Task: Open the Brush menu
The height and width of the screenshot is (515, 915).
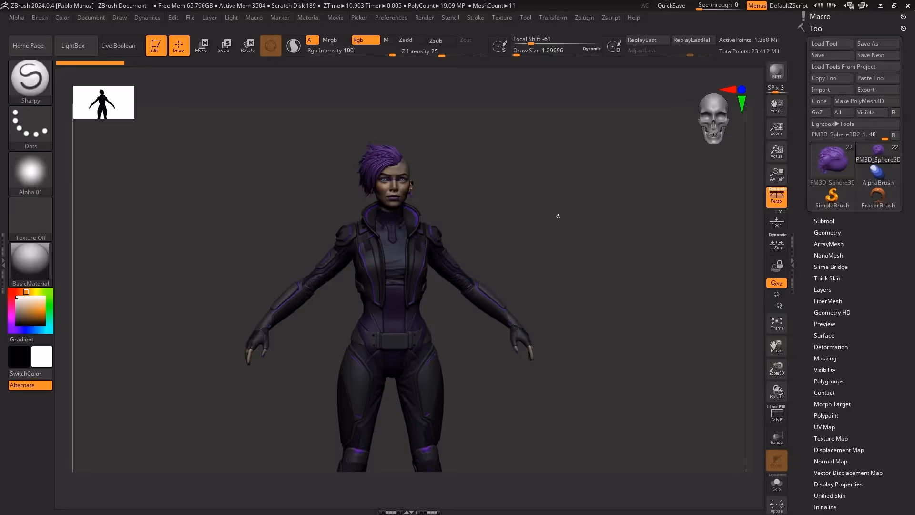Action: click(x=40, y=18)
